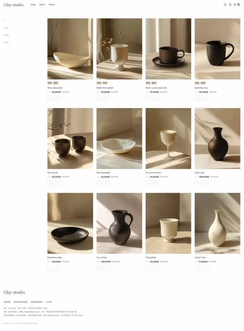
Task: Click the Curvy Vase product title
Action: point(101,258)
